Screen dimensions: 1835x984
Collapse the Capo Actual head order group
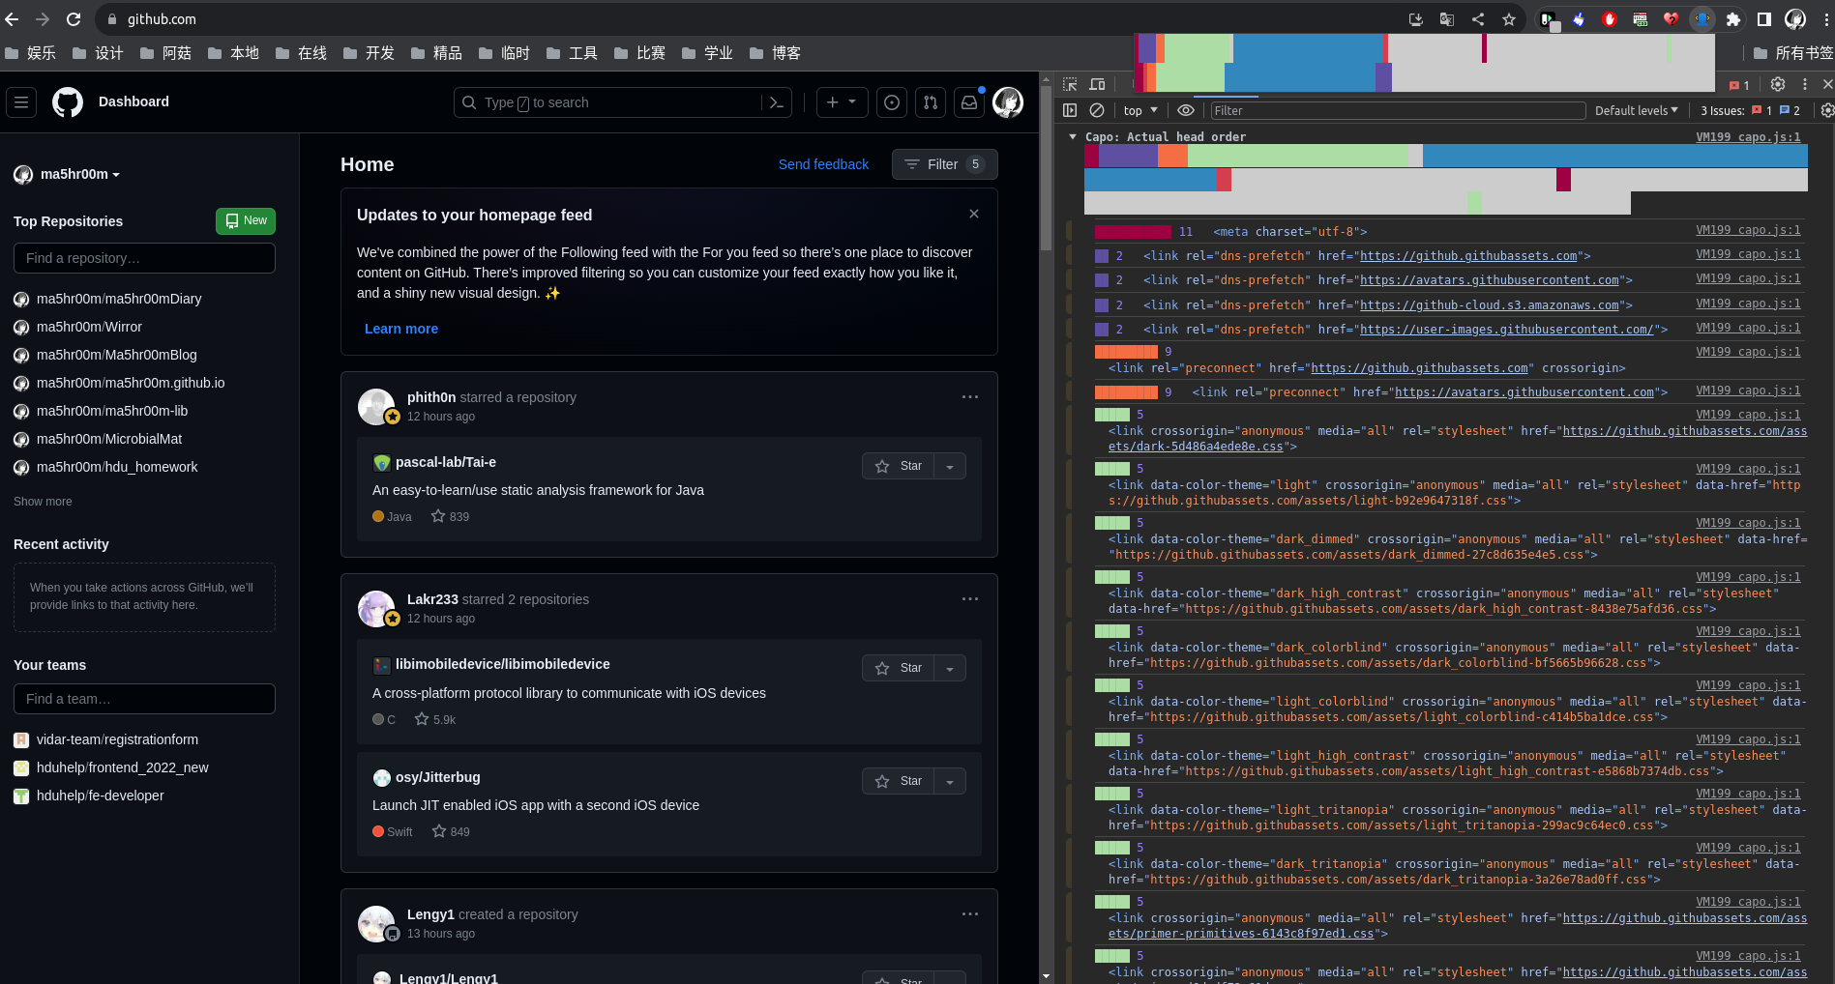(x=1073, y=137)
